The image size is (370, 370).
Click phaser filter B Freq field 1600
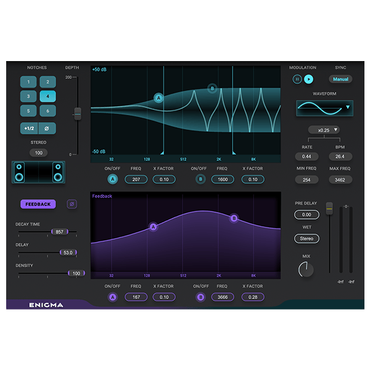point(223,179)
